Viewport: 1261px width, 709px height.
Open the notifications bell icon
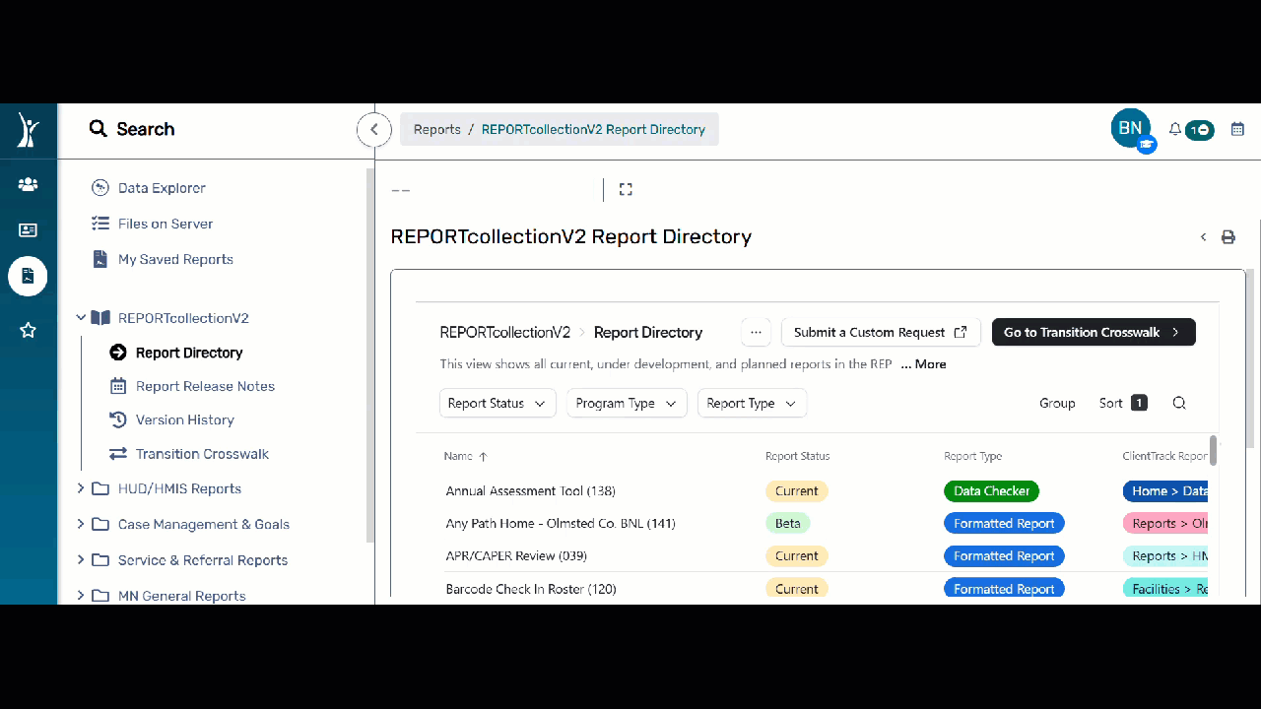(1175, 129)
